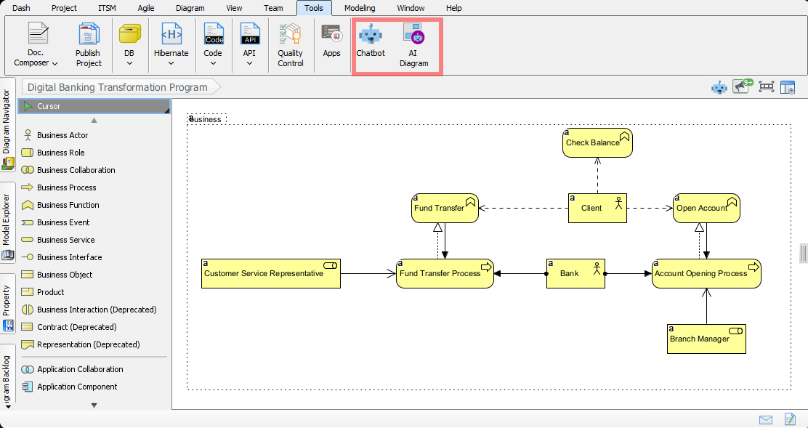Click the Publish Project icon
Viewport: 808px width, 428px height.
[88, 45]
